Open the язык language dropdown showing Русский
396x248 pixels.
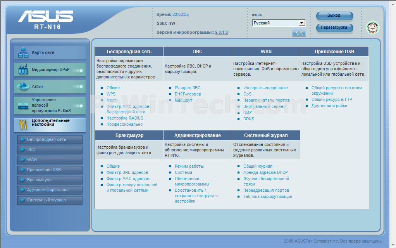click(x=279, y=23)
